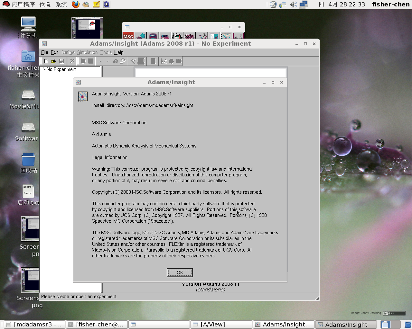Viewport: 412px width, 329px height.
Task: Click the MSC icon in the Adams toolbar window
Action: [x=128, y=36]
